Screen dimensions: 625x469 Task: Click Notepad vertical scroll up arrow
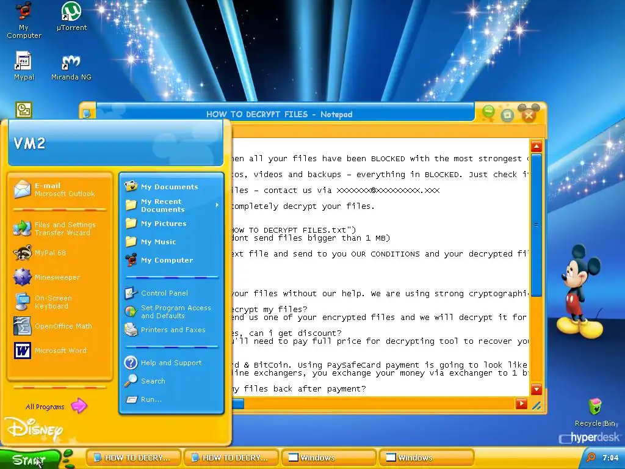click(x=536, y=147)
